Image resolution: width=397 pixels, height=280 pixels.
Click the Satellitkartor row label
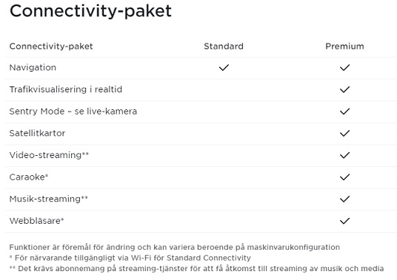point(37,133)
